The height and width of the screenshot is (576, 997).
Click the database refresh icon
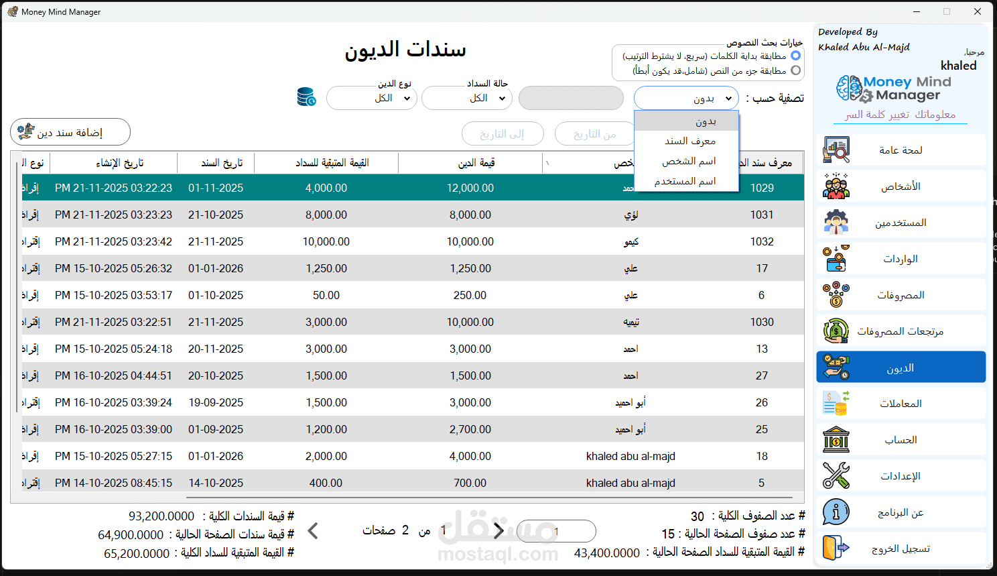tap(307, 97)
